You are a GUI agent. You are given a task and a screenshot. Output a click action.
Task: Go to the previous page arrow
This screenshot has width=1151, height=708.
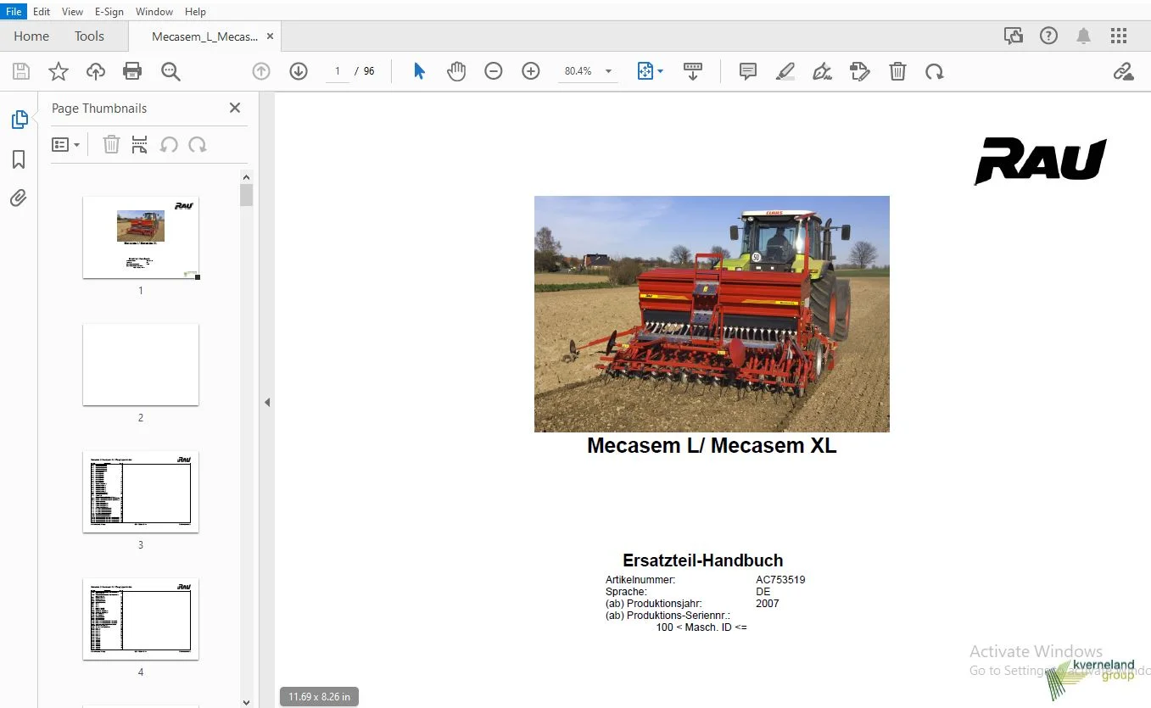click(261, 72)
